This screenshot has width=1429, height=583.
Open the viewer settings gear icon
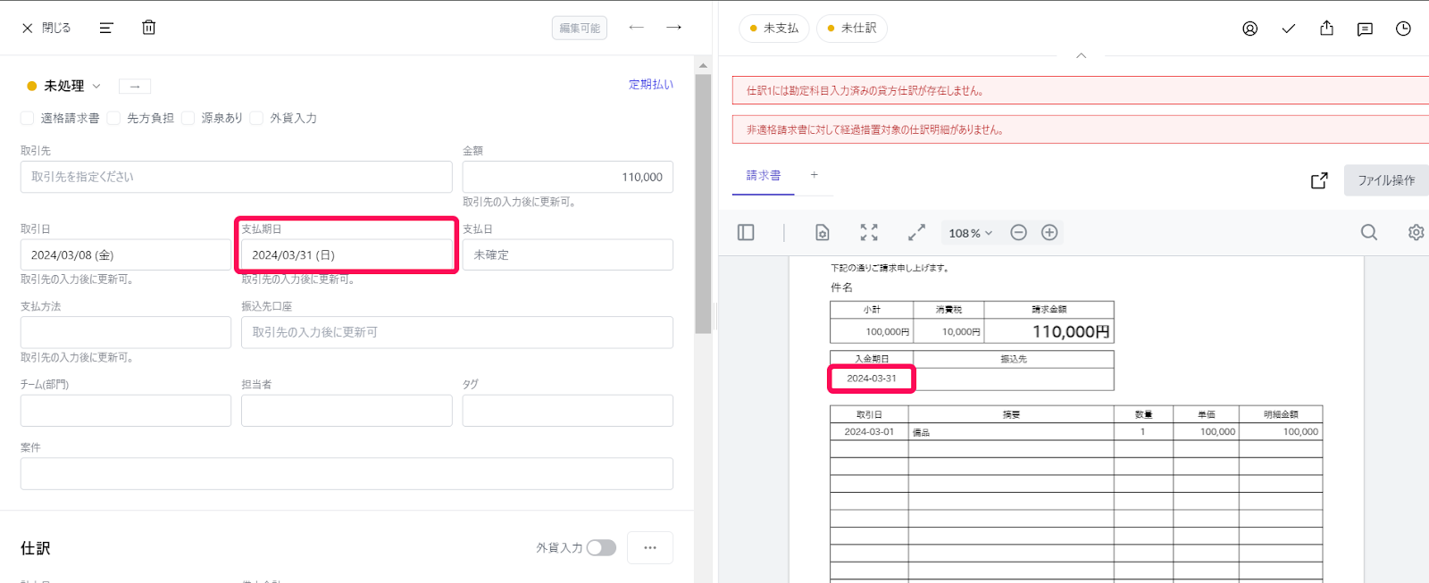[1416, 232]
